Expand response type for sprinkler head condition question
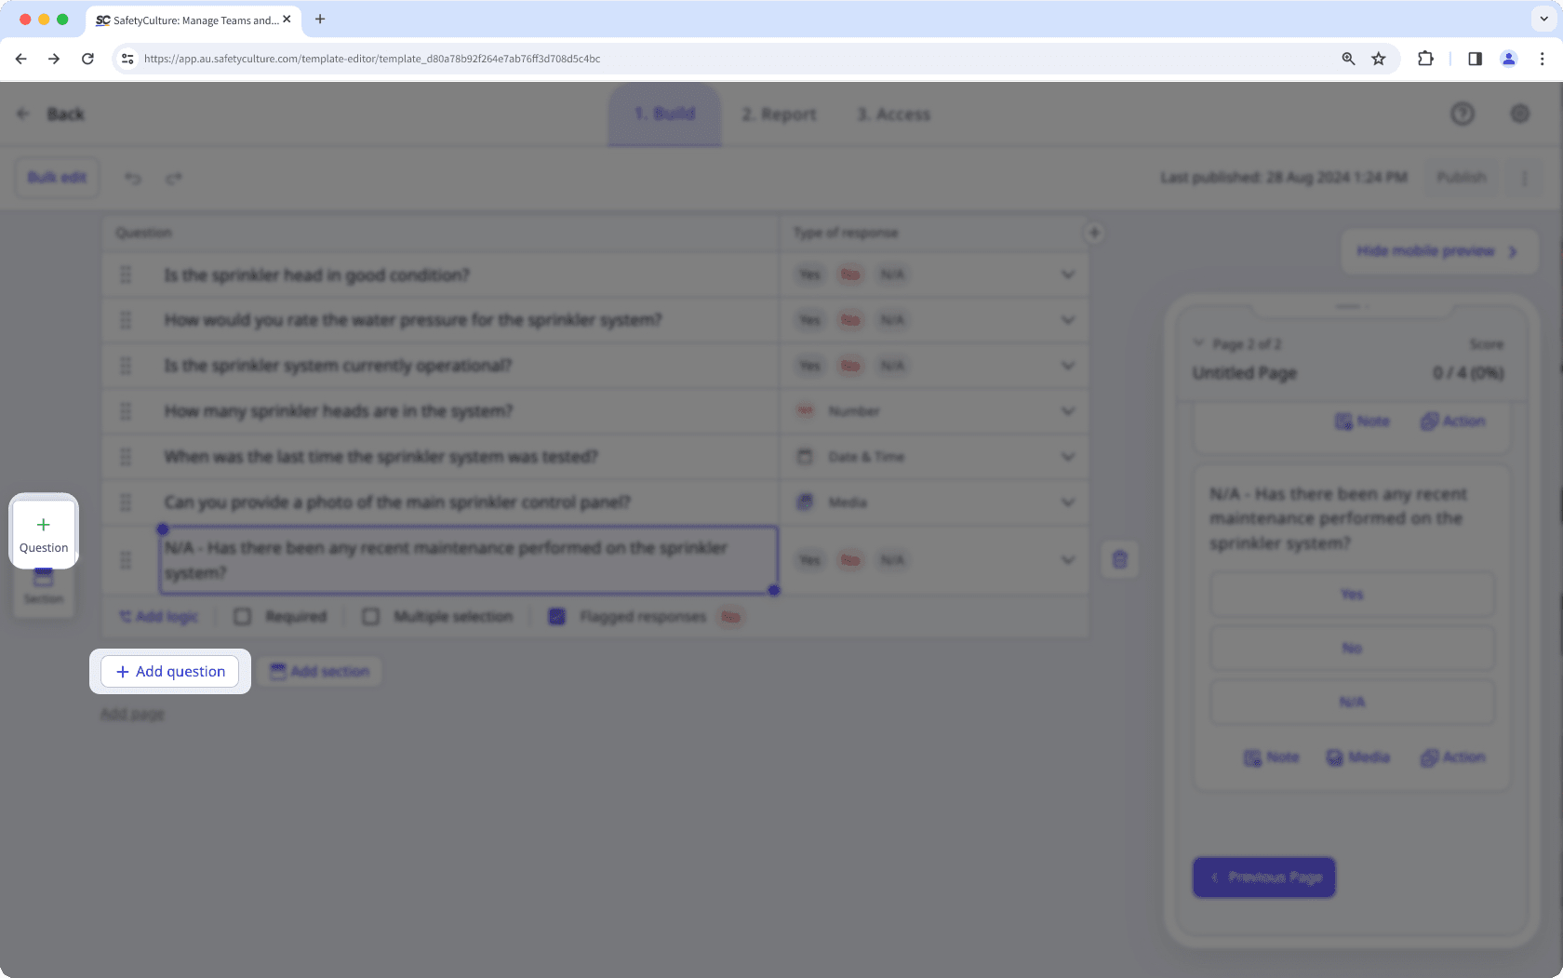The height and width of the screenshot is (978, 1563). click(x=1068, y=275)
